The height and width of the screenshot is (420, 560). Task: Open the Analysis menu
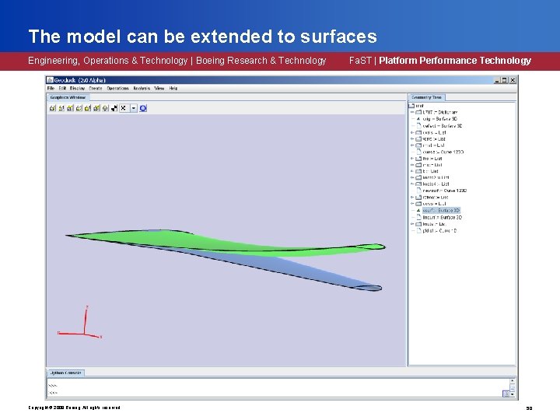click(x=142, y=88)
